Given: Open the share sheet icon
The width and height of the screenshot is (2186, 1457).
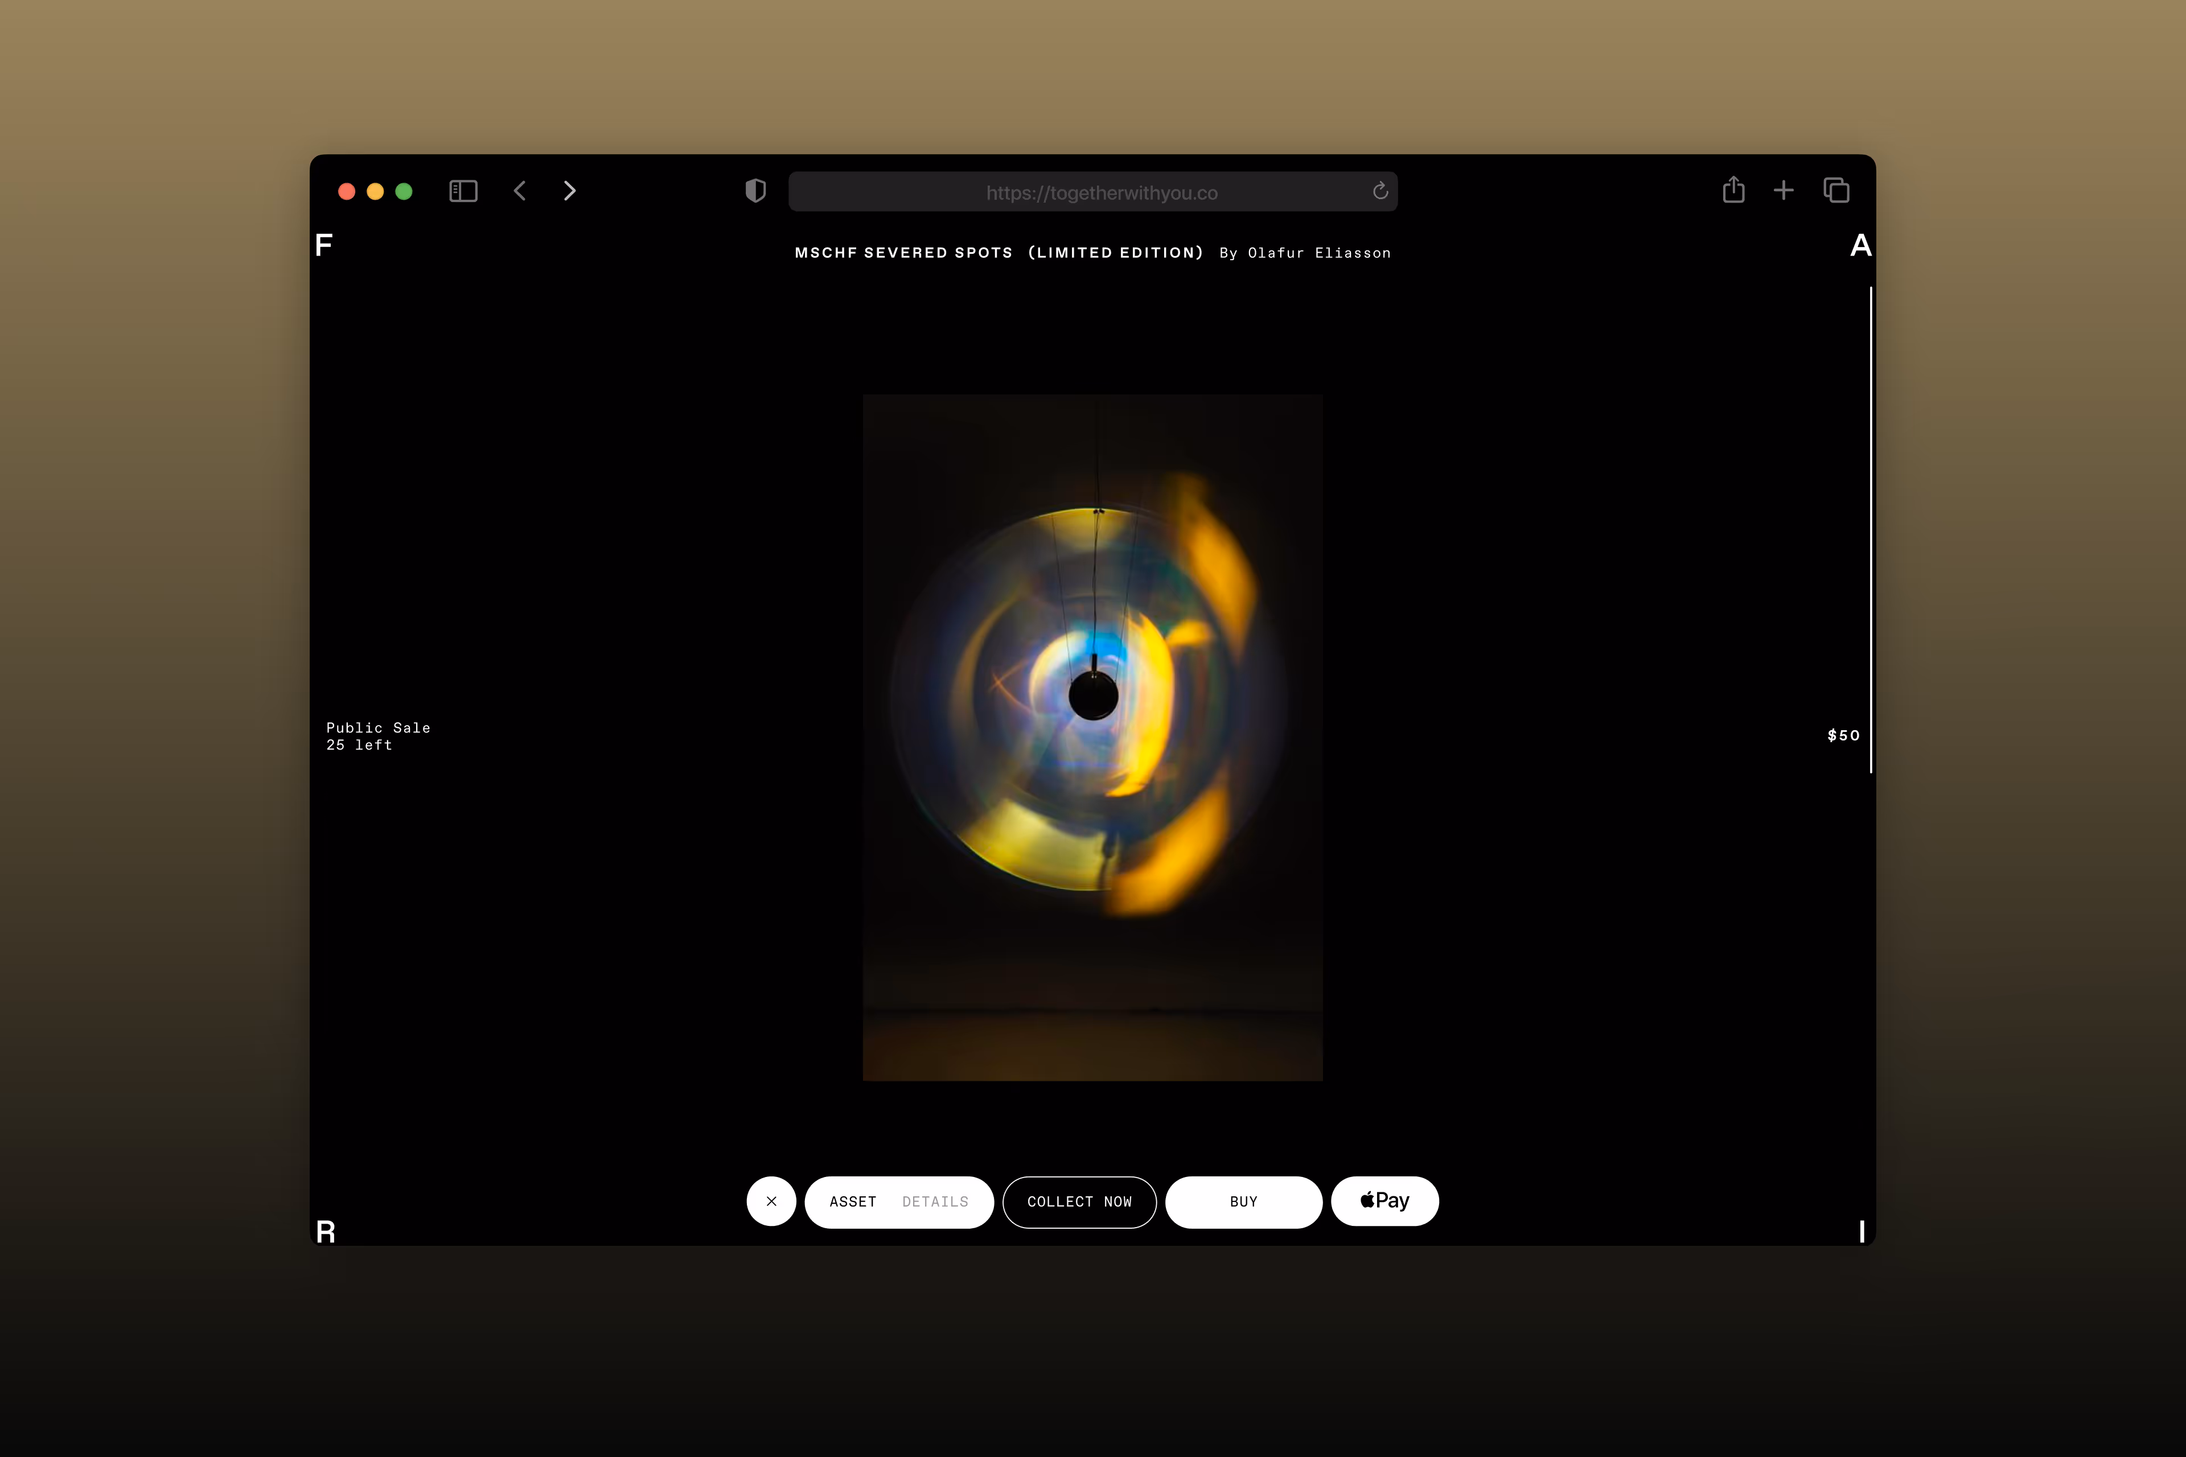Looking at the screenshot, I should coord(1733,191).
